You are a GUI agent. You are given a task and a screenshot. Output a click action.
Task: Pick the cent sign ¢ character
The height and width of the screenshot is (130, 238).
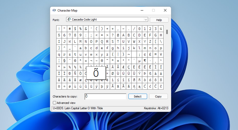[x=145, y=54]
